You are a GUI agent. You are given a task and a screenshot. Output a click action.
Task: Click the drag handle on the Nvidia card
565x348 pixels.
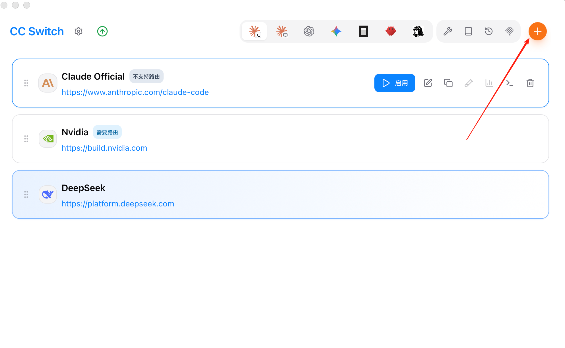[x=26, y=139]
